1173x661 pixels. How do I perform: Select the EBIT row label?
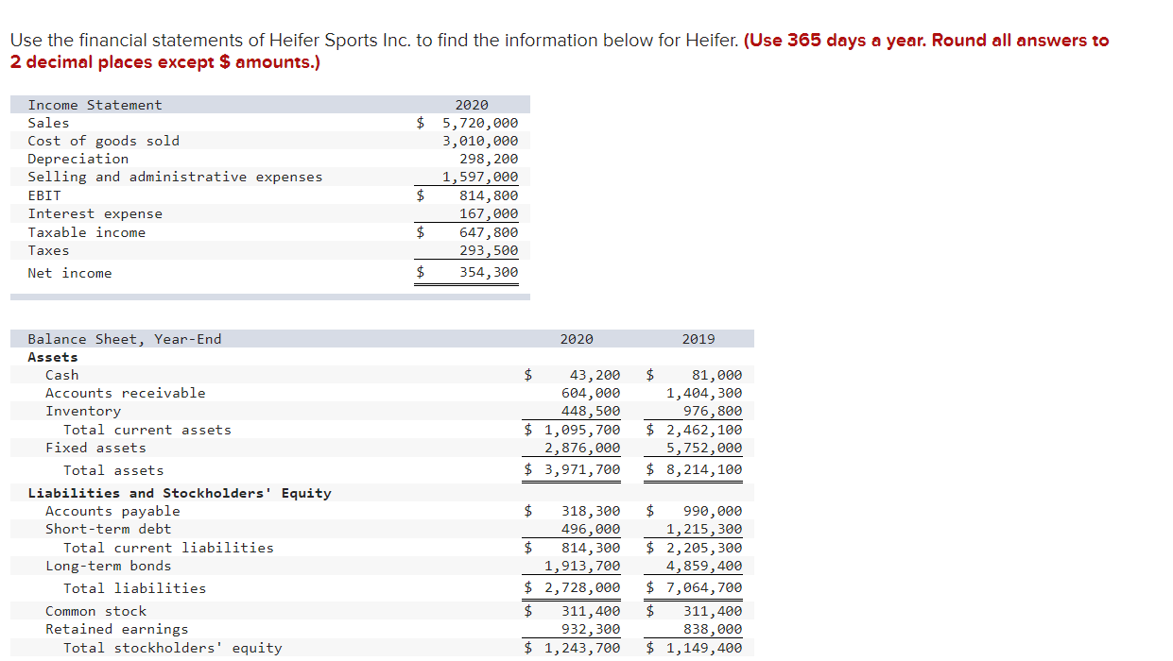[x=44, y=195]
